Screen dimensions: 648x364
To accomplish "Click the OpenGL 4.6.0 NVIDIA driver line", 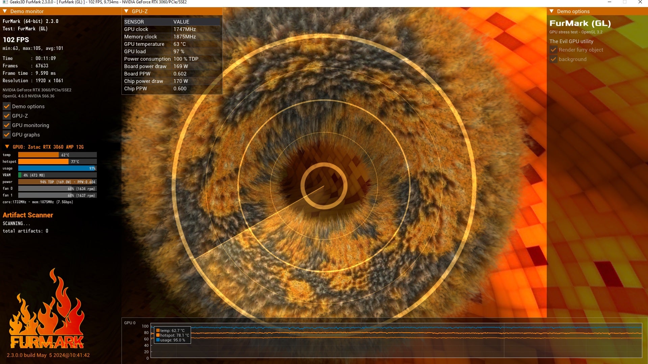I will 28,96.
